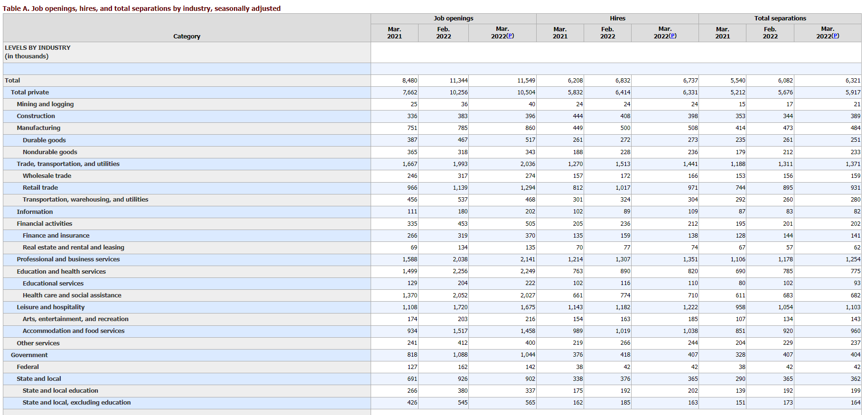This screenshot has width=866, height=415.
Task: Click the 1,458 value in Accommodation and food row
Action: coord(528,331)
